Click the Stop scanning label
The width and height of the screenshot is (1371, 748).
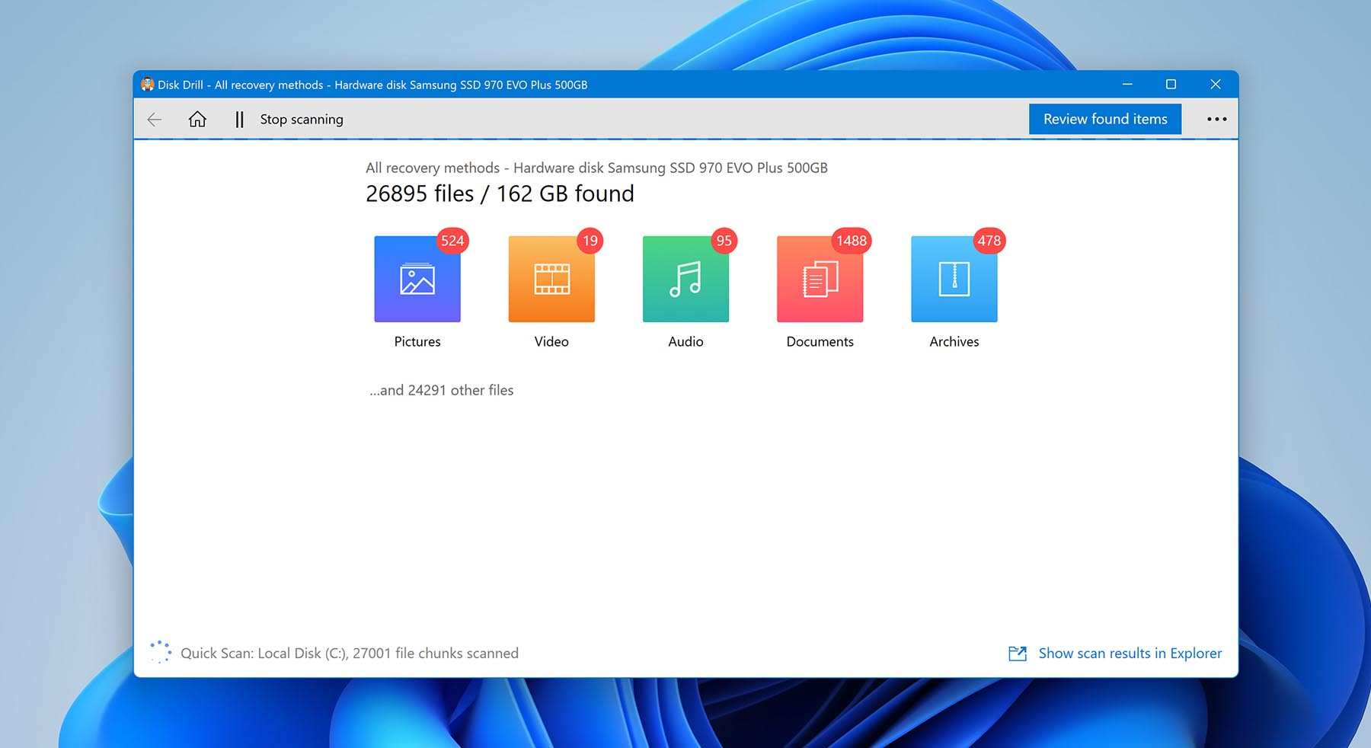click(302, 120)
